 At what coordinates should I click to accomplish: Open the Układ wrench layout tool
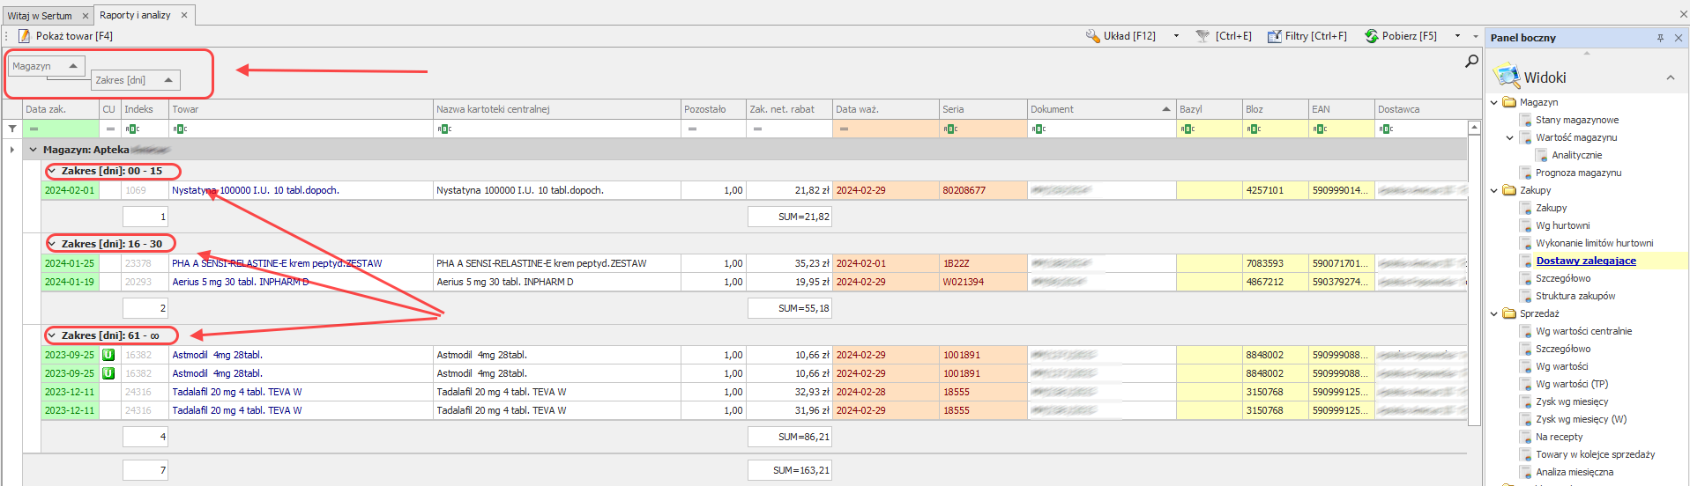click(x=1092, y=36)
